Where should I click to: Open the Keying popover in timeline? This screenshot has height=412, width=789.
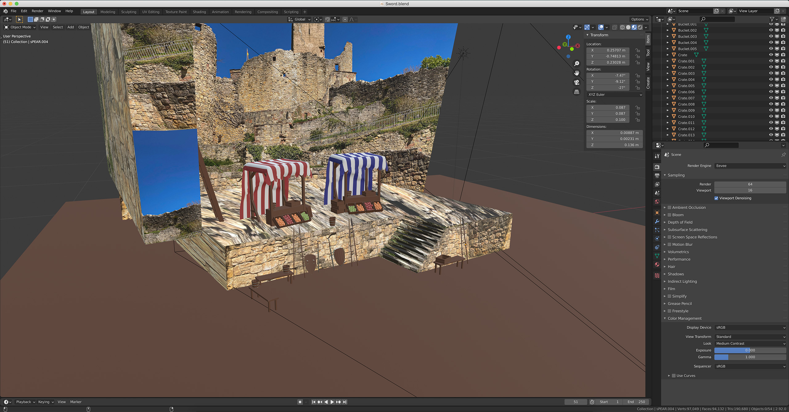tap(46, 402)
